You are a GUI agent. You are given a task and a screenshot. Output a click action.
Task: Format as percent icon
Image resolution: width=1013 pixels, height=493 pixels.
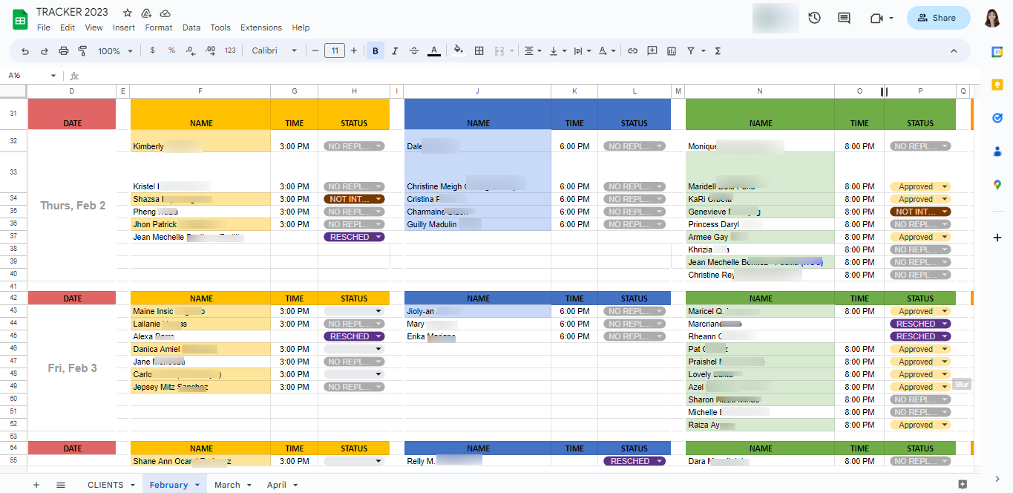171,50
